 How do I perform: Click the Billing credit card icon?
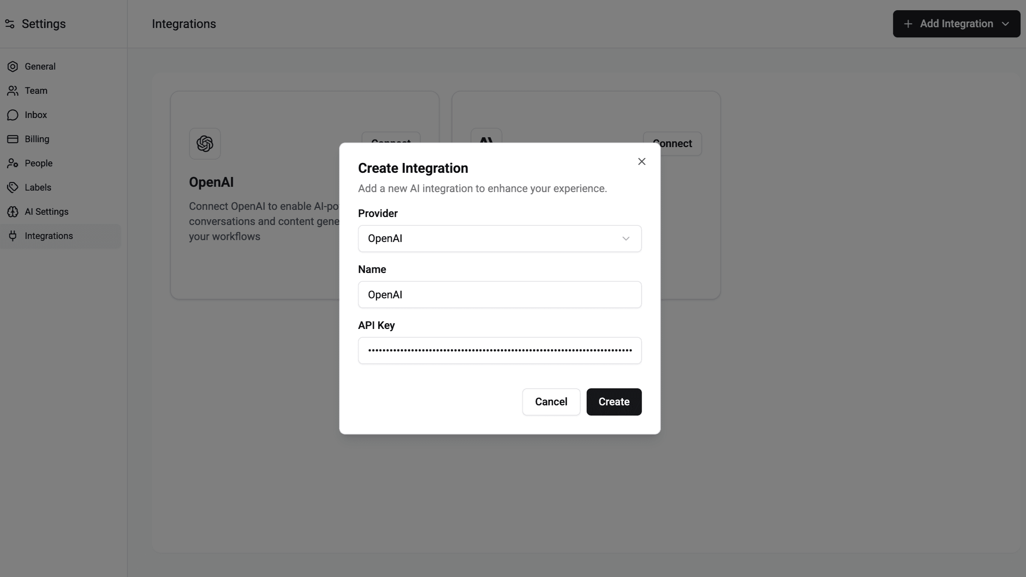[12, 138]
